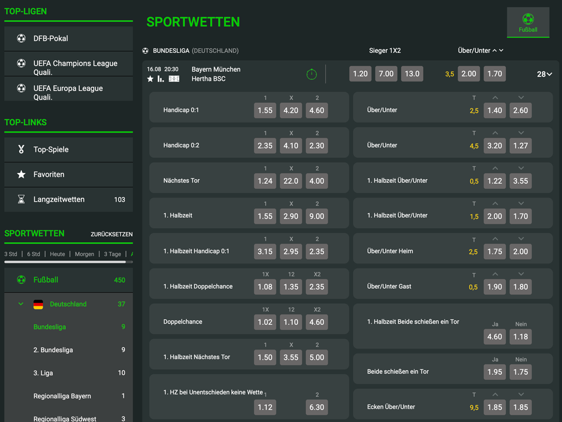Click the green stopwatch icon for Bayern match
562x422 pixels.
311,74
